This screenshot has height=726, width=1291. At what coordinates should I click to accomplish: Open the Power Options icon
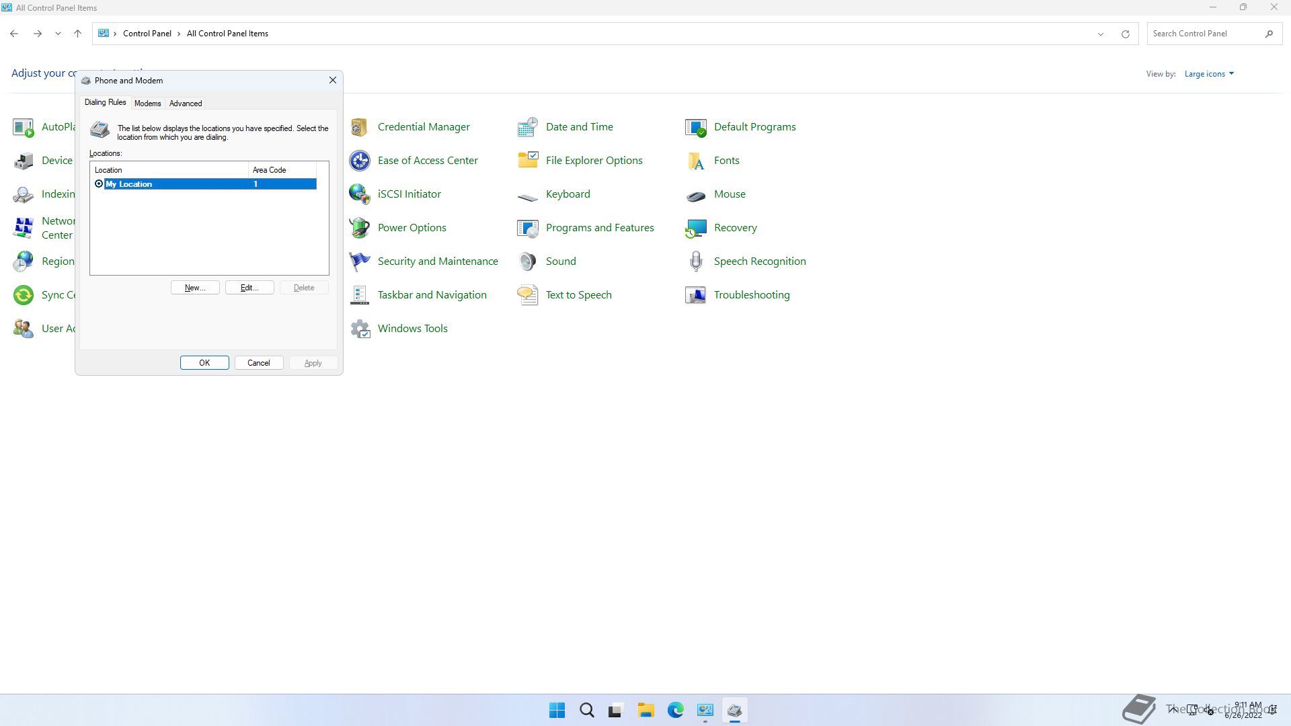360,228
